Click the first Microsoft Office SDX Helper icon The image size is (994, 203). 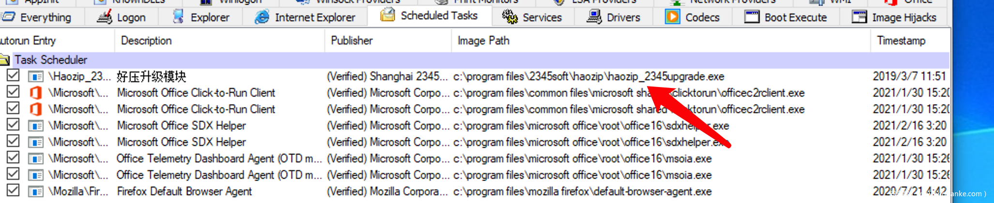pyautogui.click(x=35, y=126)
